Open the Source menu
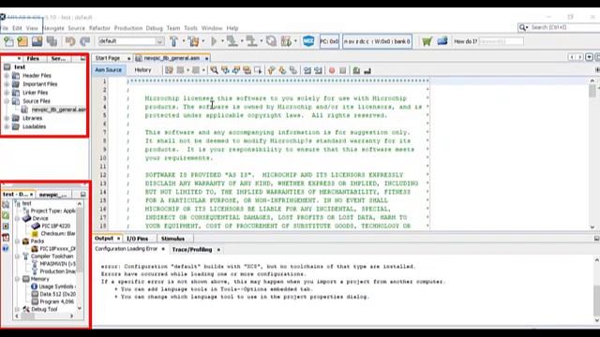 77,28
